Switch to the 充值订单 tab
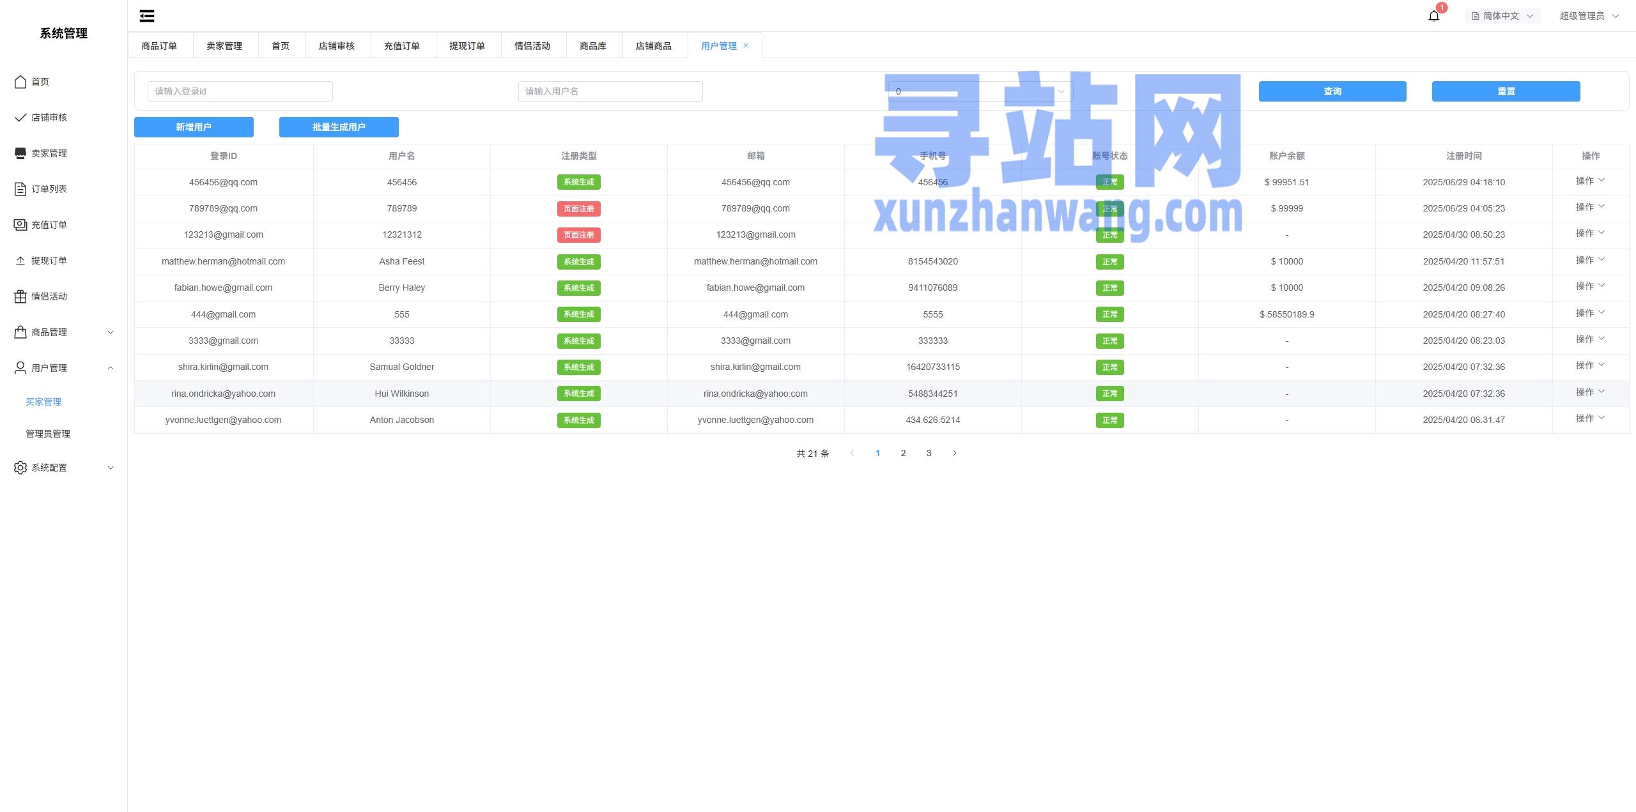Viewport: 1636px width, 812px height. point(402,45)
